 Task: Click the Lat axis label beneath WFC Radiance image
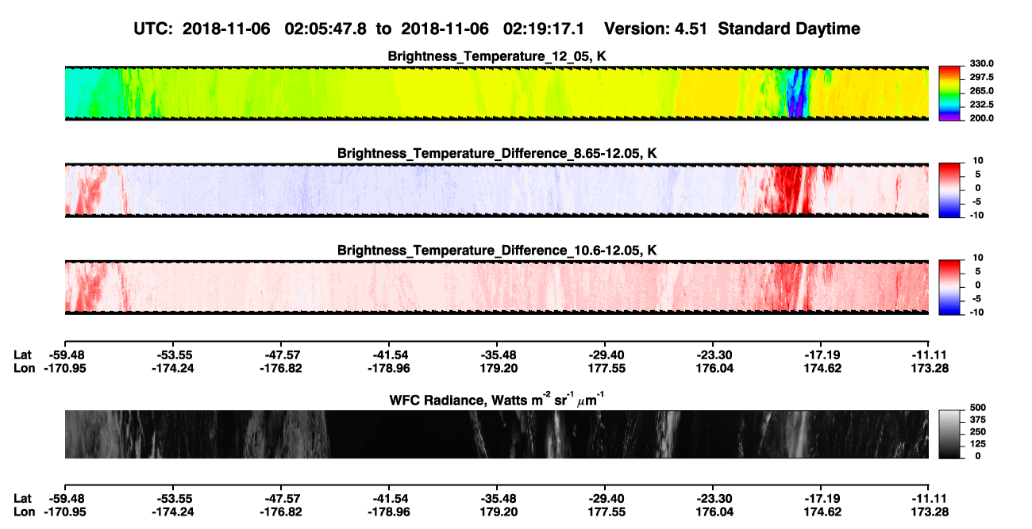coord(23,498)
